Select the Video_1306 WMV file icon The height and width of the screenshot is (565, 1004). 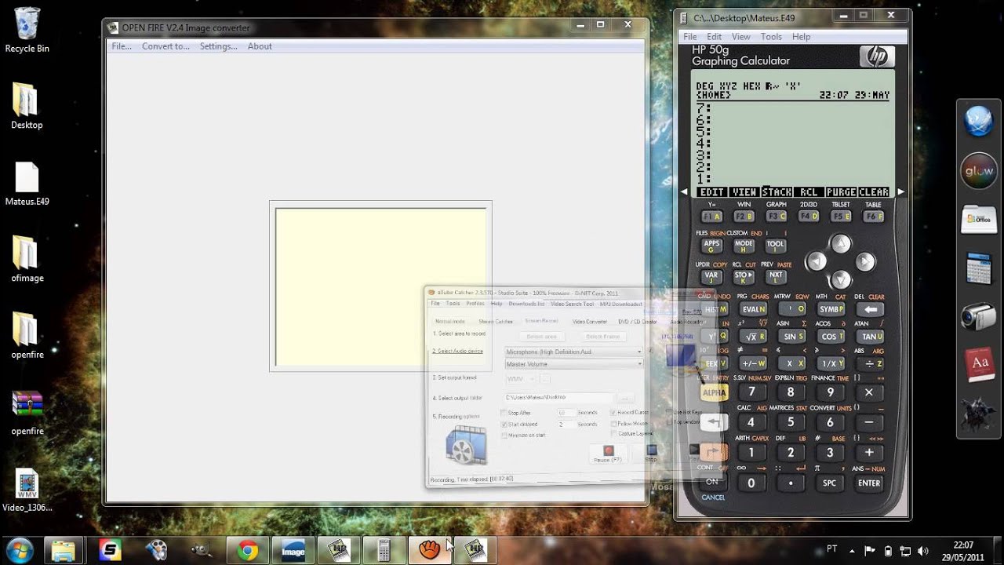27,490
